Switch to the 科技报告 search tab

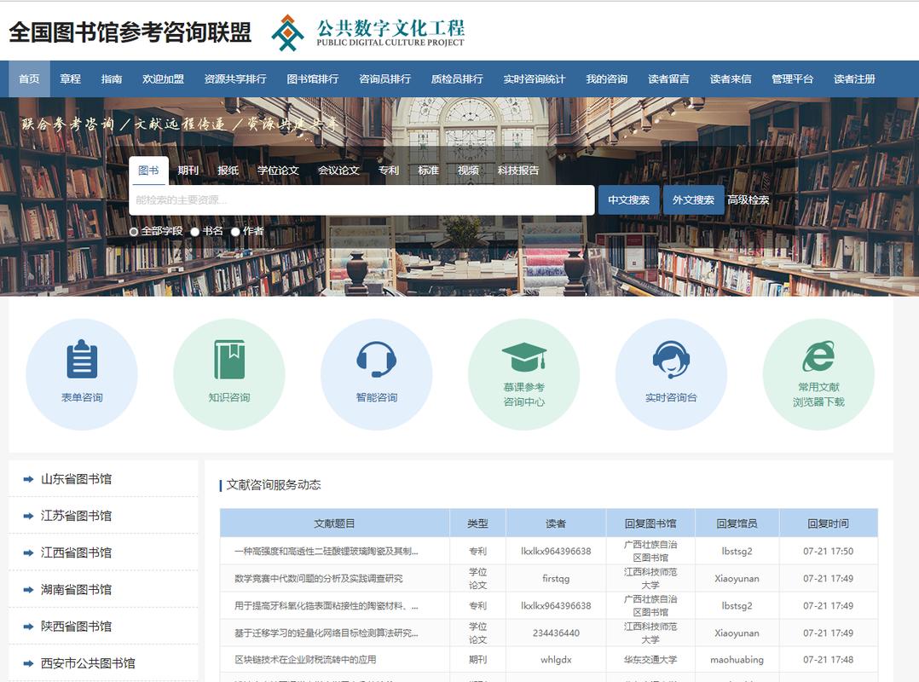(518, 170)
